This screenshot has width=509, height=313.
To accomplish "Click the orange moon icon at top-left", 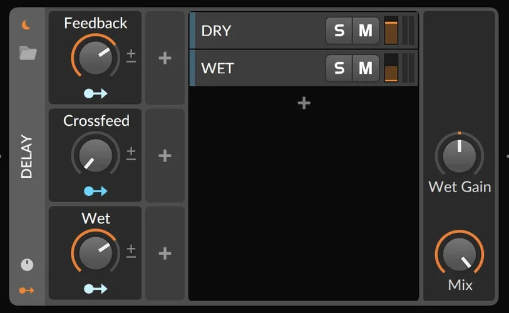I will [26, 25].
